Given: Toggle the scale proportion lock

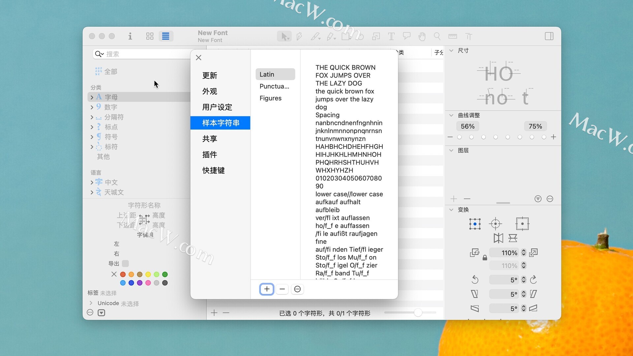Looking at the screenshot, I should click(485, 258).
